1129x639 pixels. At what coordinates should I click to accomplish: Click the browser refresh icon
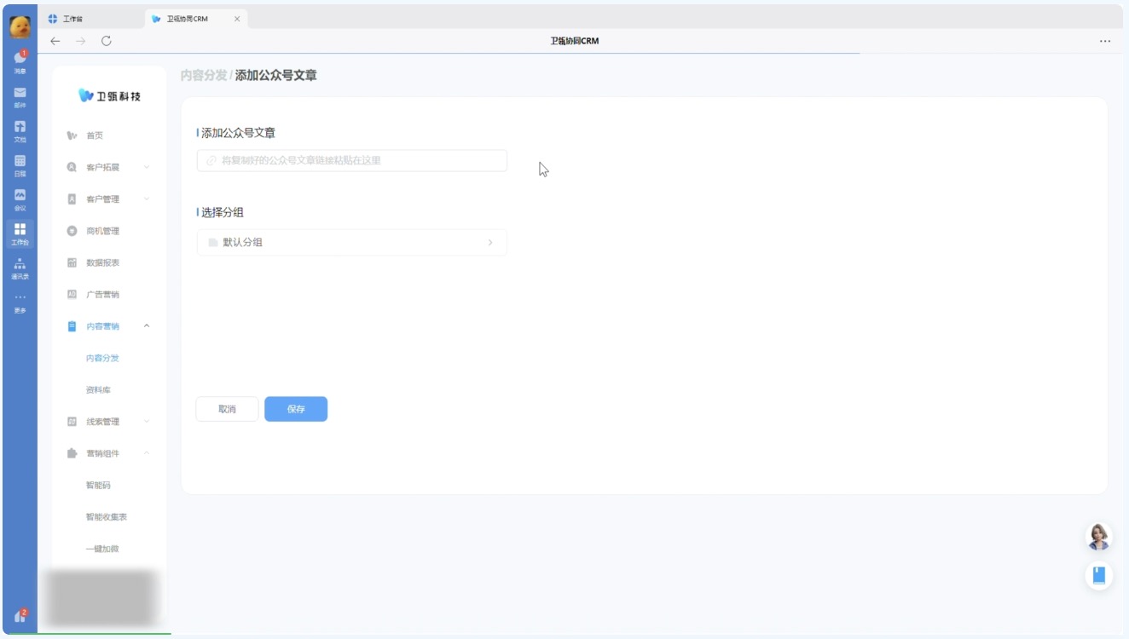click(x=107, y=41)
